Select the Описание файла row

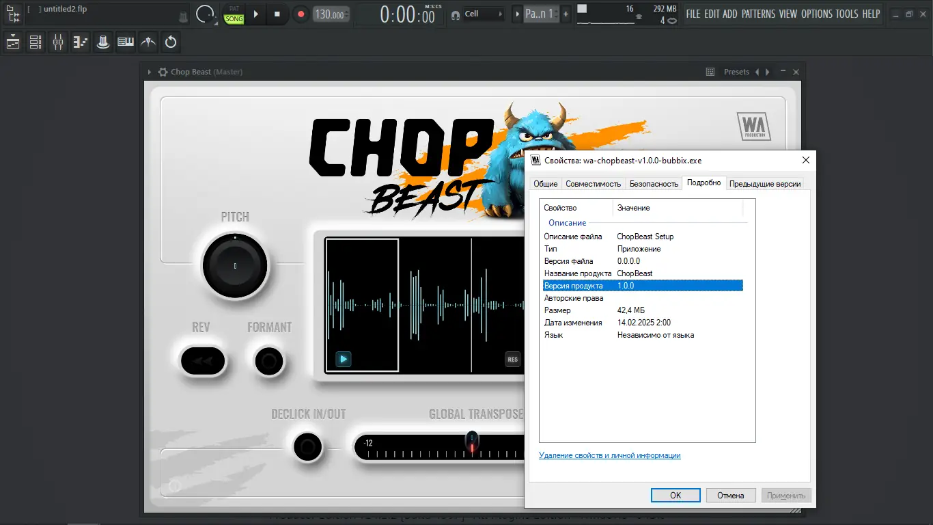click(643, 237)
